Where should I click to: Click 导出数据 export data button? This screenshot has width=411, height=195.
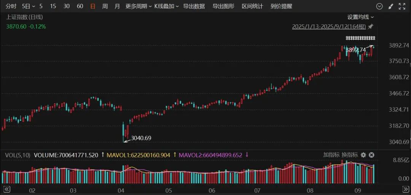(194, 6)
